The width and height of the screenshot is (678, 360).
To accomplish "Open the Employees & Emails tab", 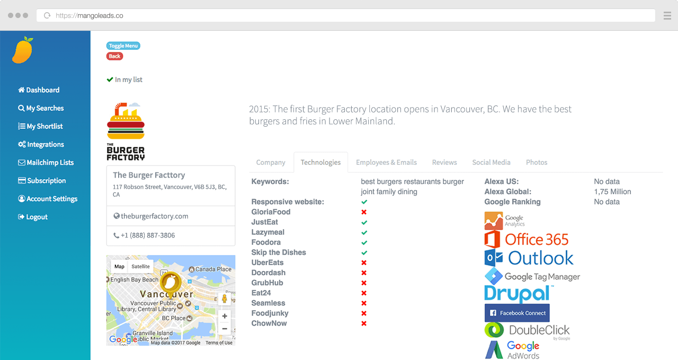I will point(386,162).
